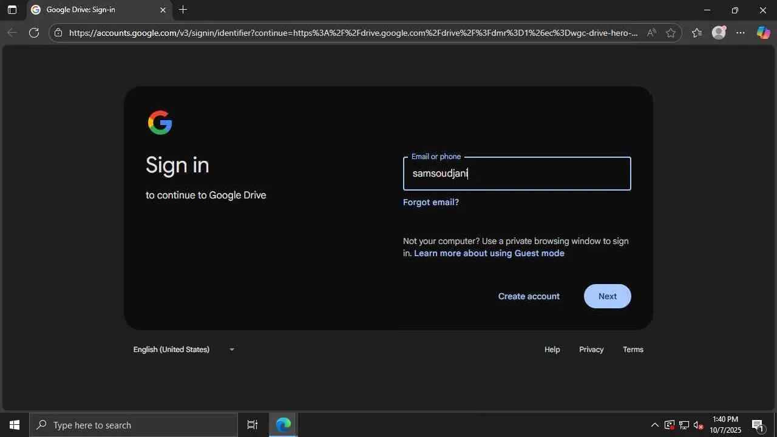Open the Help link
This screenshot has height=437, width=777.
[552, 350]
